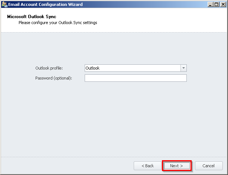Maximize the wizard window

(x=217, y=4)
